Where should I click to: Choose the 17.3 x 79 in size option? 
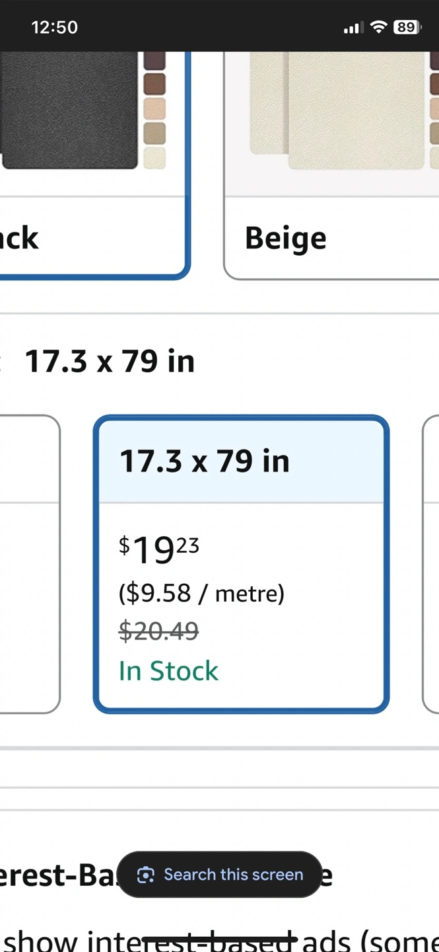point(241,564)
